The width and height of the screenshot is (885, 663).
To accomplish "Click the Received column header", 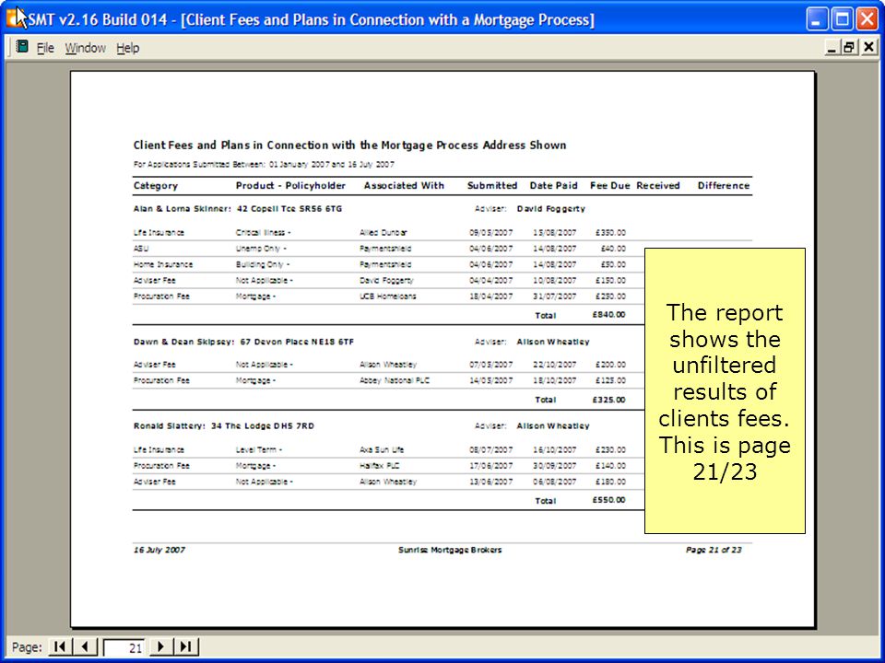I will point(658,185).
